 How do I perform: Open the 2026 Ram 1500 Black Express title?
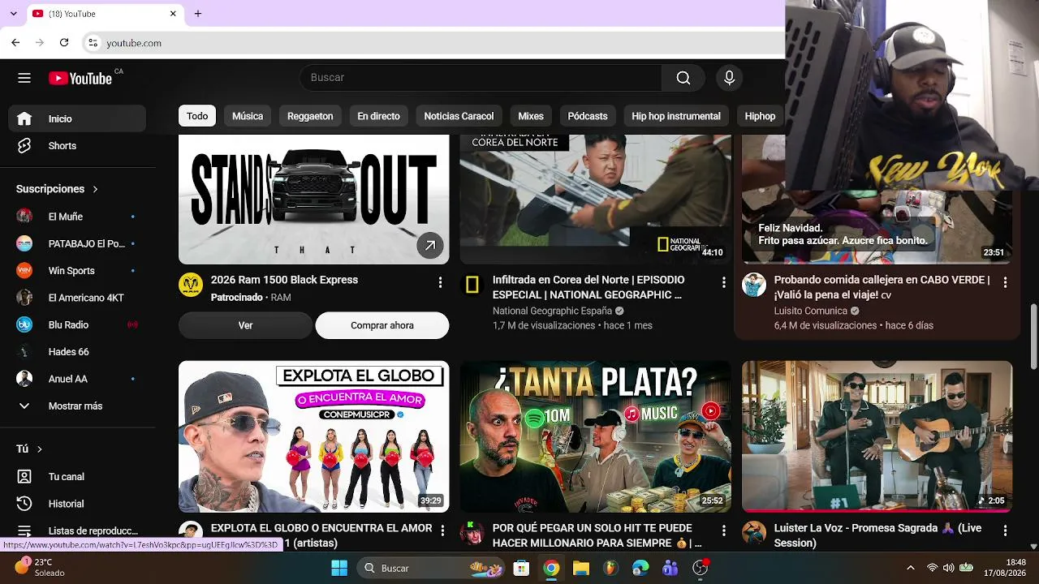(284, 280)
